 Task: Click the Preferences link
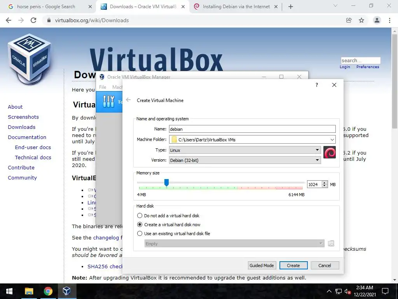(368, 67)
